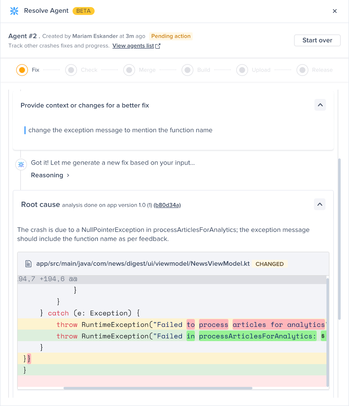Click the Release step circle
Viewport: 349px width, 406px height.
[302, 70]
